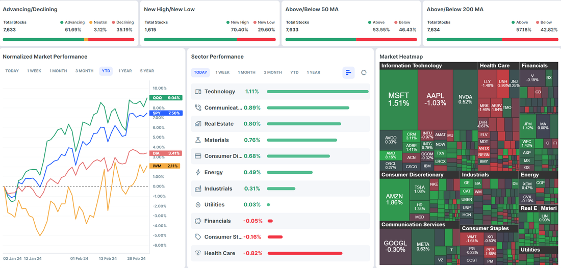This screenshot has width=561, height=268.
Task: Click the SPY 7.50% chart label
Action: (167, 113)
